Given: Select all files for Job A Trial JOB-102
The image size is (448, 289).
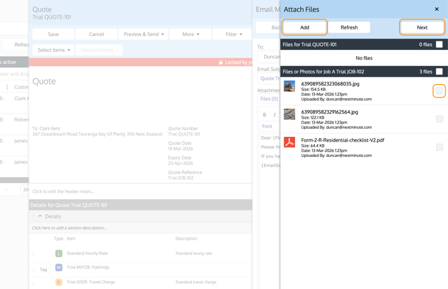Looking at the screenshot, I should click(439, 71).
